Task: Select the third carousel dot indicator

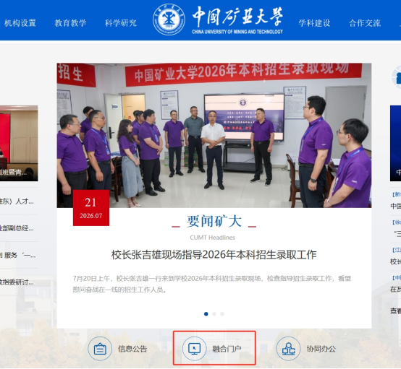Action: [222, 314]
